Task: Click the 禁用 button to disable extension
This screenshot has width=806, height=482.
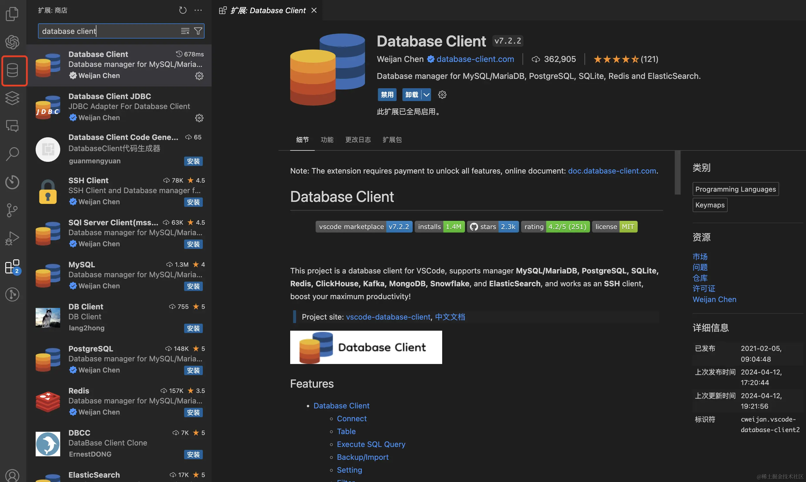Action: coord(387,95)
